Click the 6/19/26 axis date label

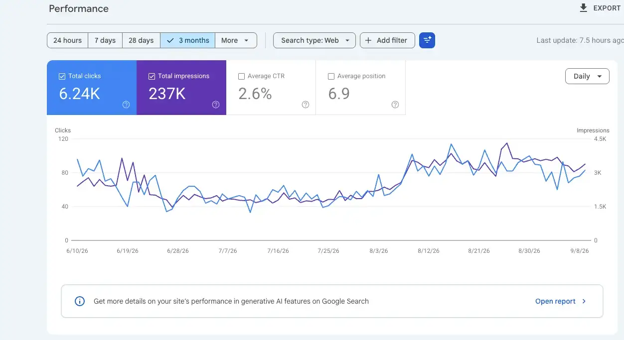128,251
